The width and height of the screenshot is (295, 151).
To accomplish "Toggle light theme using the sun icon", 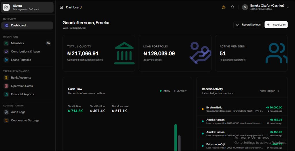I will coord(224,7).
